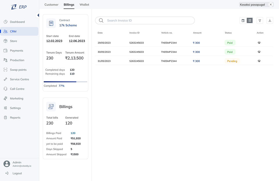Image resolution: width=279 pixels, height=181 pixels.
Task: Open the Store module
Action: click(13, 41)
